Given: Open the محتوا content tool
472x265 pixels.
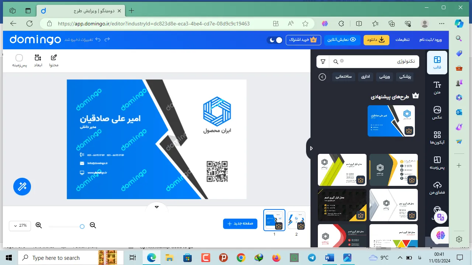Looking at the screenshot, I should click(54, 61).
